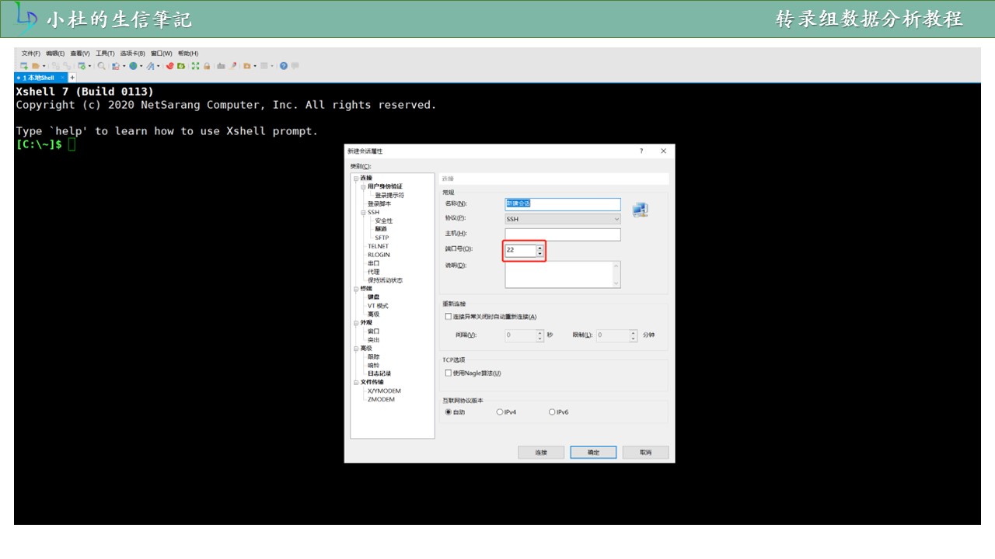This screenshot has height=559, width=995.
Task: Open the 工具(T) menu
Action: 105,54
